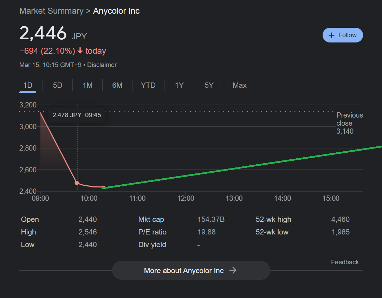Click the Previous close 3,140 label
Image resolution: width=382 pixels, height=298 pixels.
(x=349, y=123)
